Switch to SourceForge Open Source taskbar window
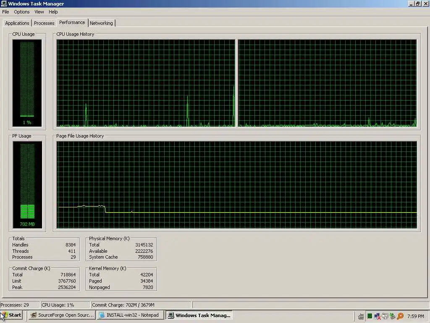Screen dimensions: 430x323 click(x=62, y=315)
